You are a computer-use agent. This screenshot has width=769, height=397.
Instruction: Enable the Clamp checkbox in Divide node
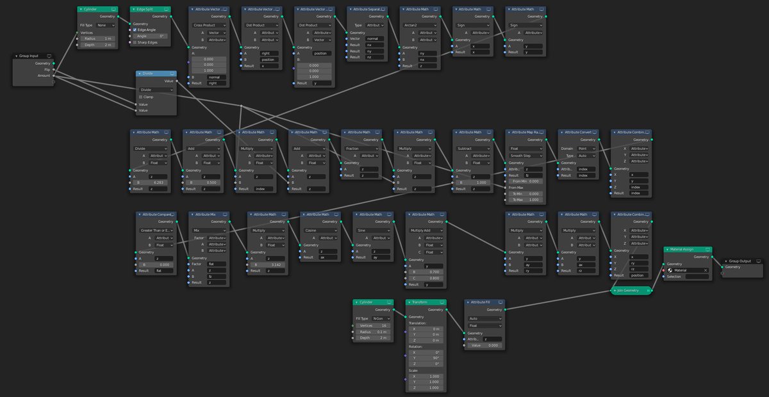click(x=141, y=97)
